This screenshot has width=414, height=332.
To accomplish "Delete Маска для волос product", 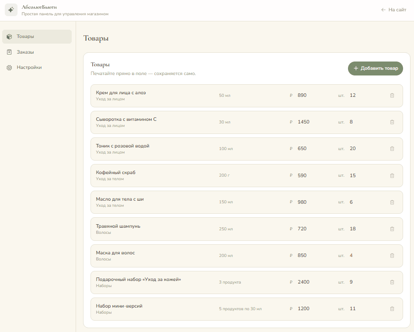I will pyautogui.click(x=392, y=255).
